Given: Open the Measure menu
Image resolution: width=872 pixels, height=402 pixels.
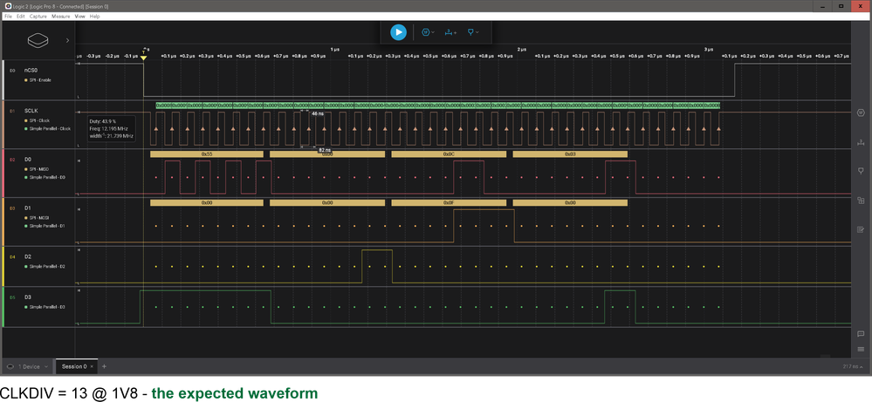Looking at the screenshot, I should [60, 17].
